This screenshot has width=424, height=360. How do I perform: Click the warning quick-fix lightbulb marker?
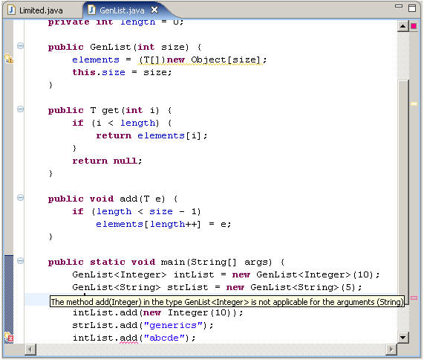pos(9,59)
